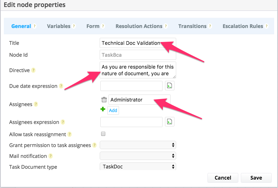Expand Grant permission to task assignees dropdown
The image size is (278, 188).
pyautogui.click(x=138, y=145)
